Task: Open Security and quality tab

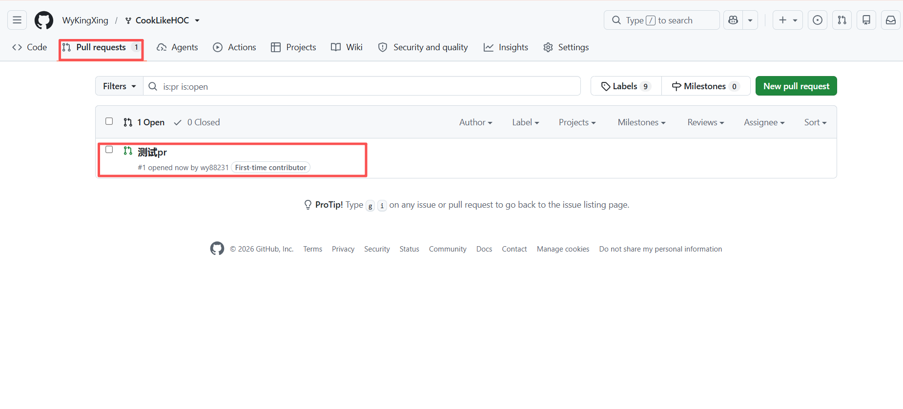Action: (423, 47)
